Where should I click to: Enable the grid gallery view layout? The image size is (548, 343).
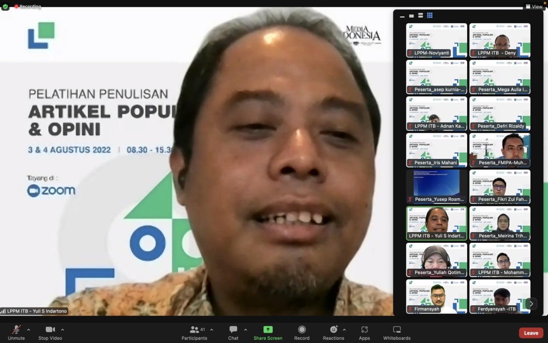429,15
